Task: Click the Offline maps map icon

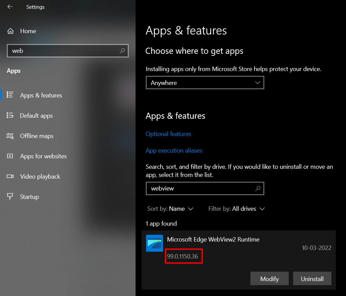Action: coord(10,136)
